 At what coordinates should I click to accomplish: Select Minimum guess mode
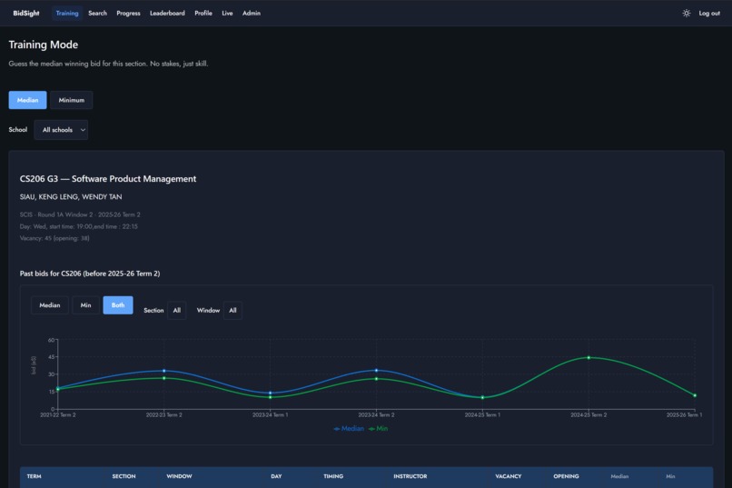[72, 100]
